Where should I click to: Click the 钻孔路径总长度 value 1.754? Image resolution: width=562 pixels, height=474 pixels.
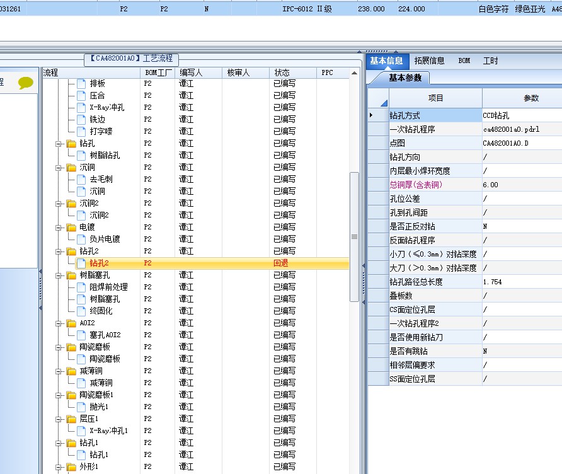(x=522, y=282)
